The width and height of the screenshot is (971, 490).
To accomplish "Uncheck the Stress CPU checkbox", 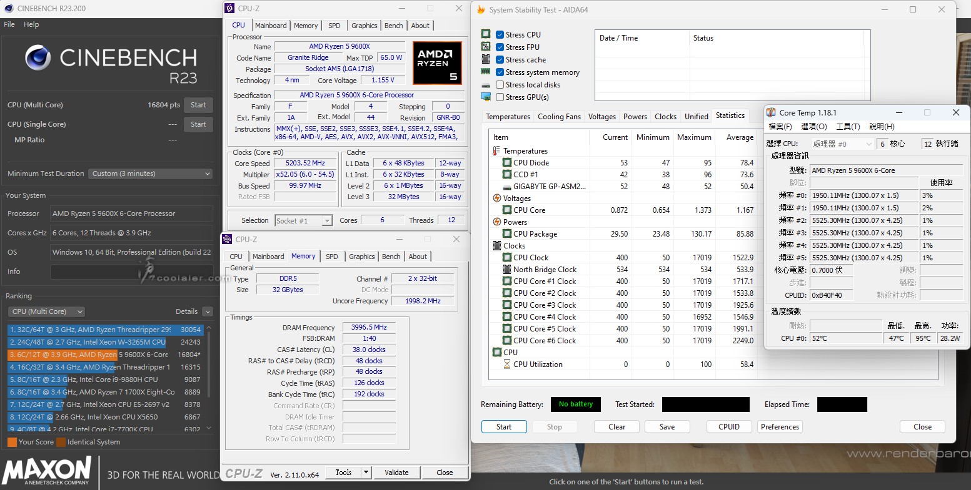I will point(500,35).
